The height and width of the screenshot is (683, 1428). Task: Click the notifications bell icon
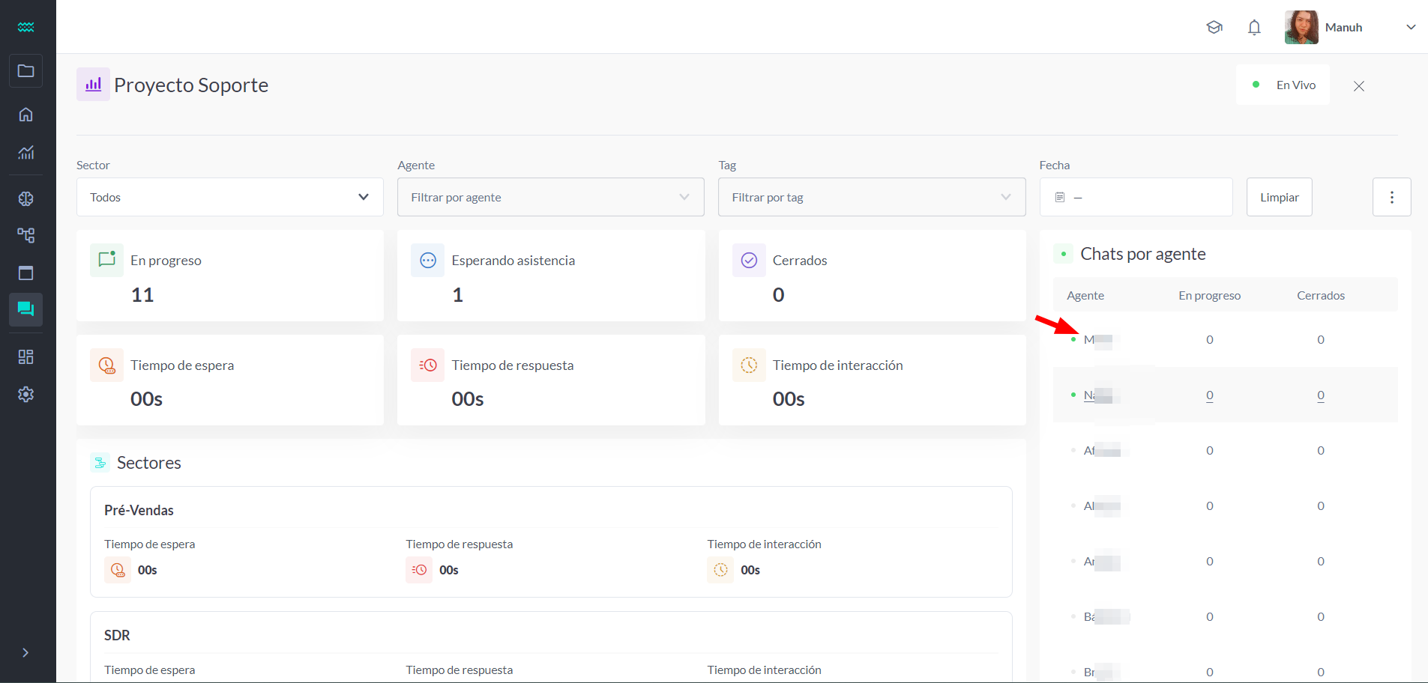(x=1254, y=28)
